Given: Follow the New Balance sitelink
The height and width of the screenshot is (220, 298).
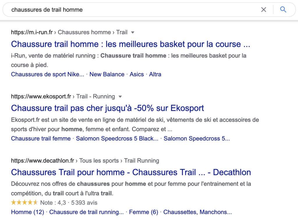Looking at the screenshot, I should [x=107, y=74].
